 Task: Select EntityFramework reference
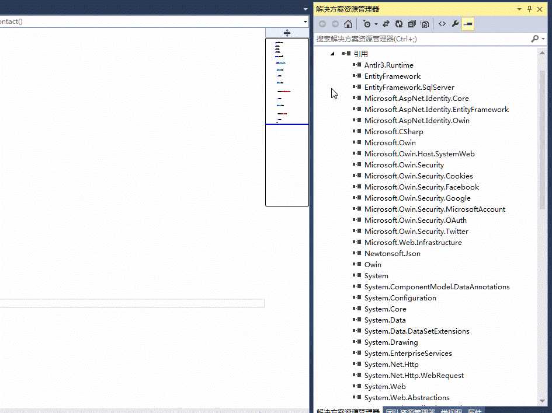tap(392, 76)
